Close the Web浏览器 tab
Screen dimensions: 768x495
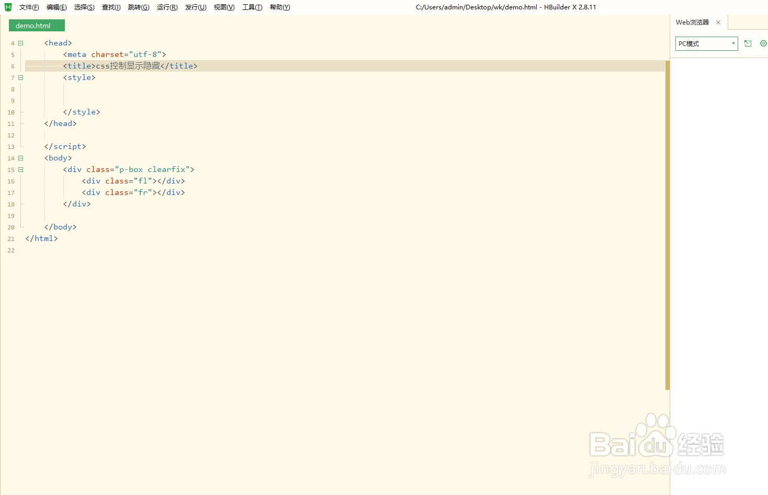point(718,22)
